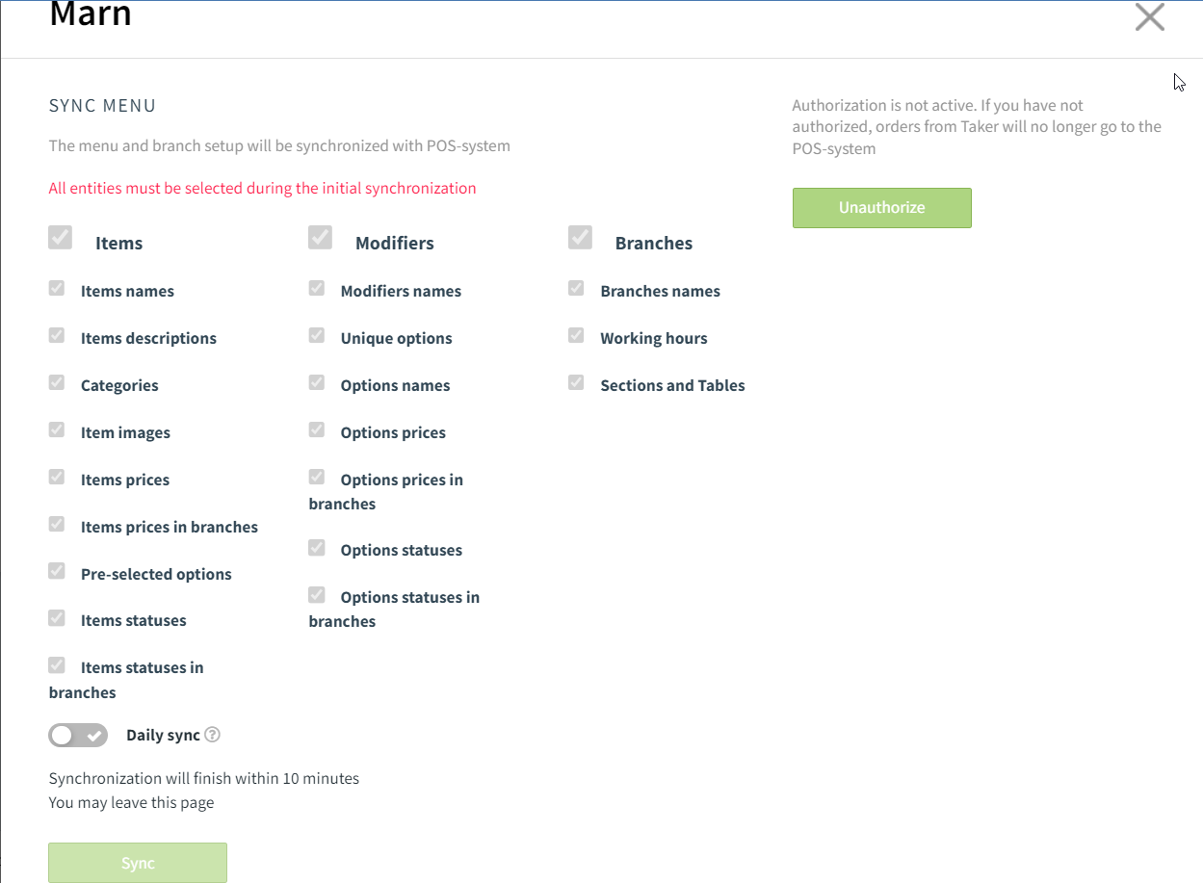Click the 'Authorization is not active' notice
Viewport: 1203px width, 883px height.
[977, 127]
